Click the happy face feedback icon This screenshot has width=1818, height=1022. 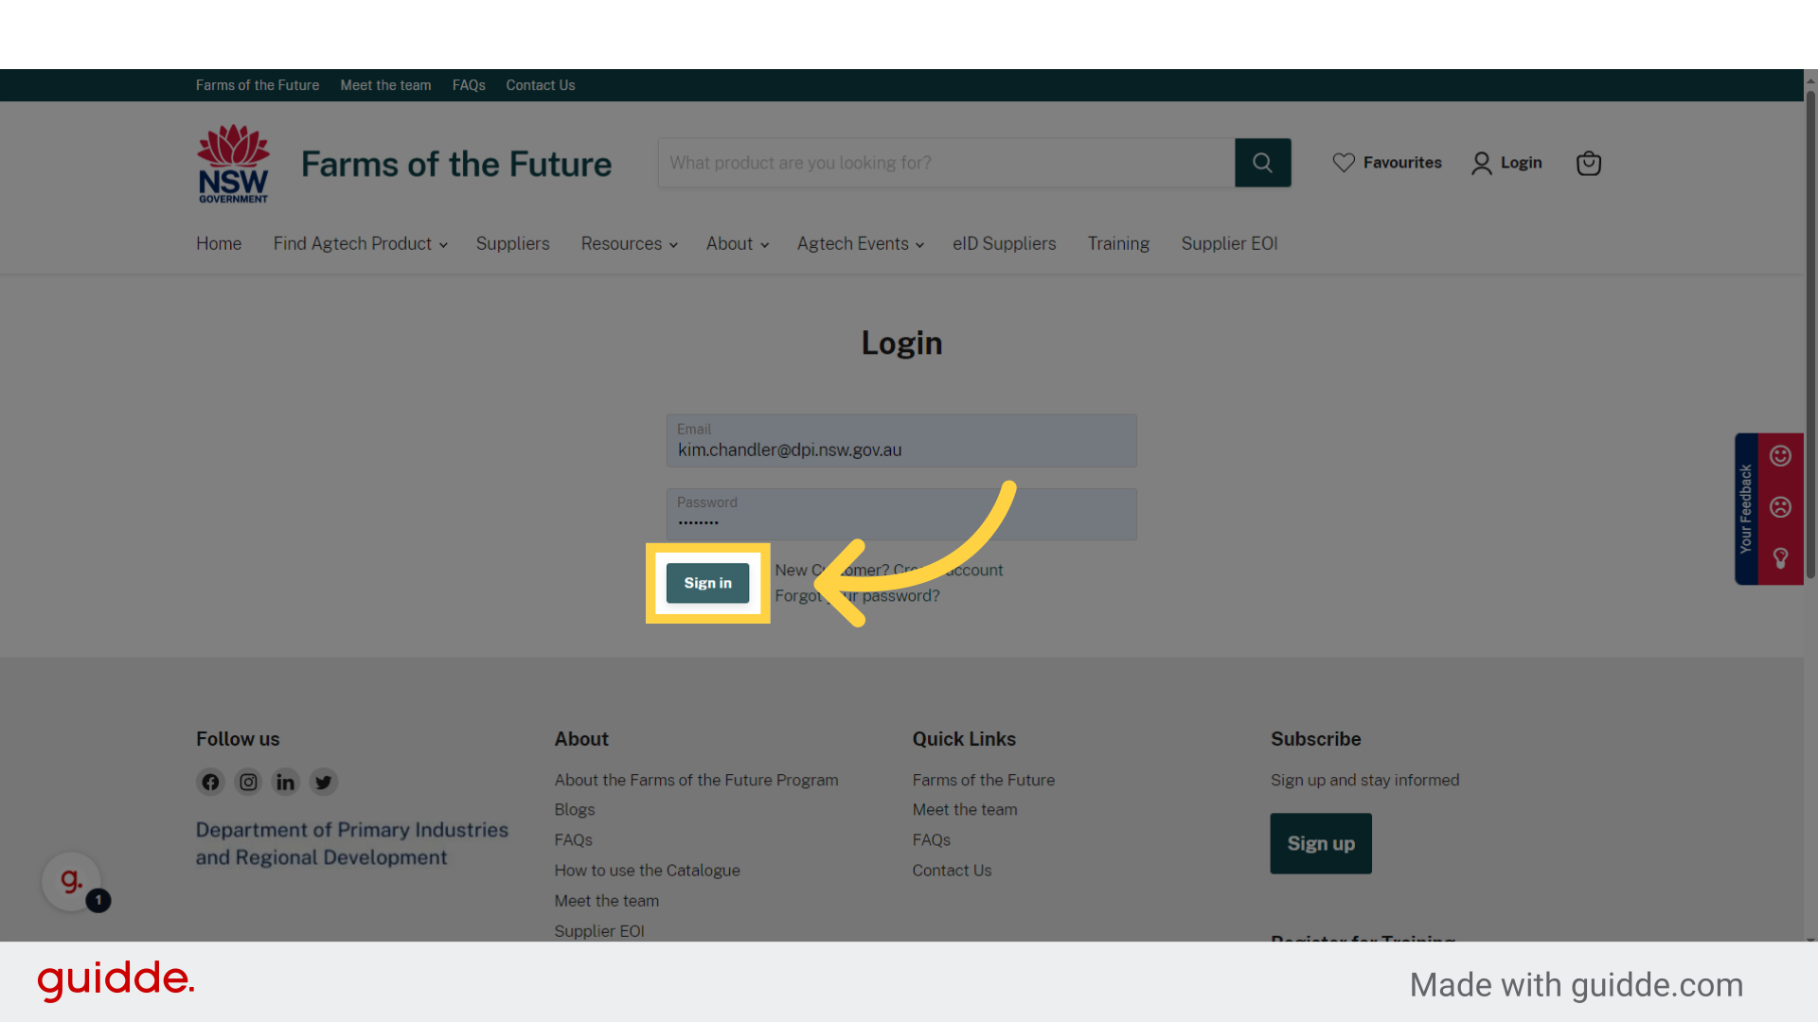[x=1780, y=456]
